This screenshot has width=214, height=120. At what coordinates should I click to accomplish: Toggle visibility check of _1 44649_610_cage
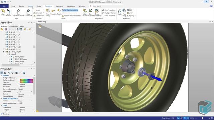(10, 59)
